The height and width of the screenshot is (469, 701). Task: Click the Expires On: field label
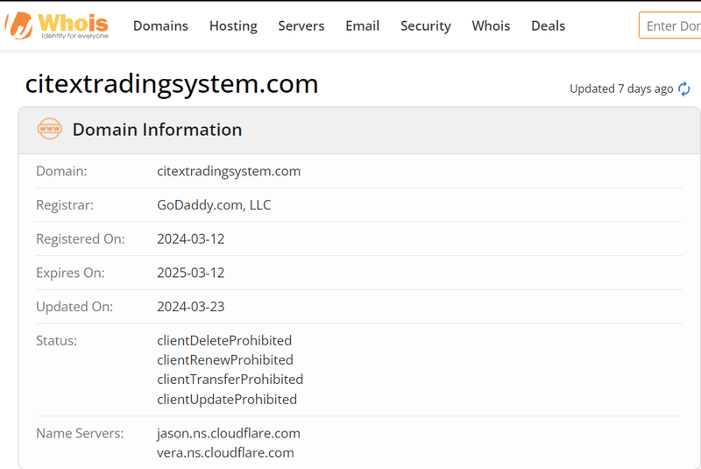tap(70, 273)
